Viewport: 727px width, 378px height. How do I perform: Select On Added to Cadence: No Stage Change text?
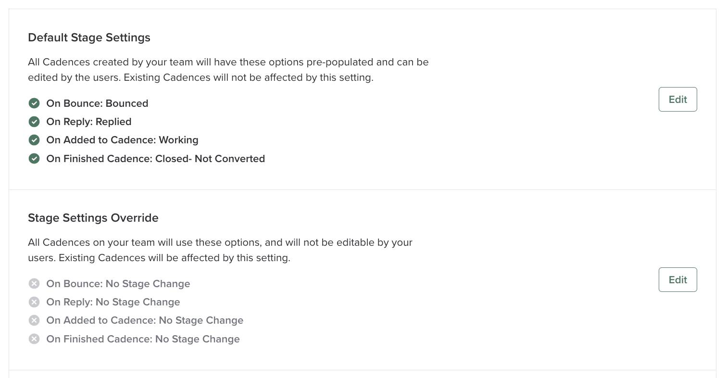144,320
